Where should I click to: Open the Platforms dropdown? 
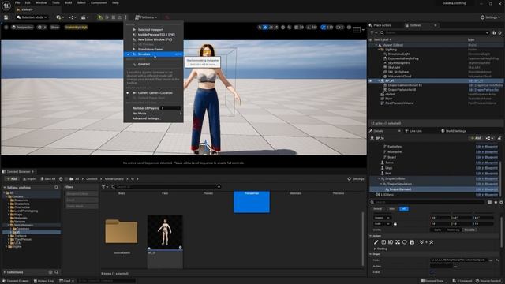click(146, 17)
